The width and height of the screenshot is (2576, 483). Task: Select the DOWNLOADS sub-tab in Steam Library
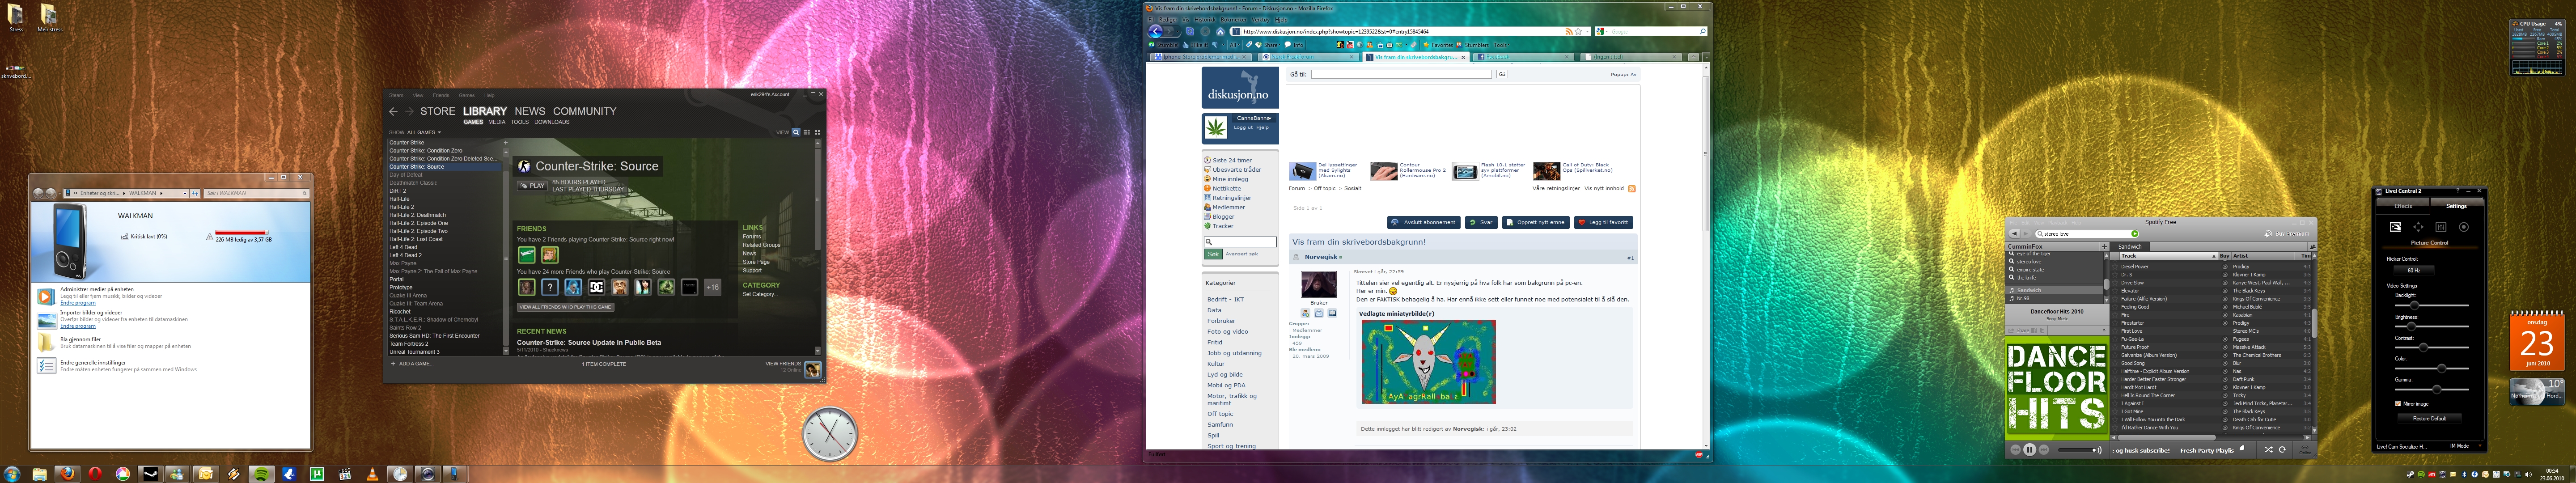pos(552,122)
